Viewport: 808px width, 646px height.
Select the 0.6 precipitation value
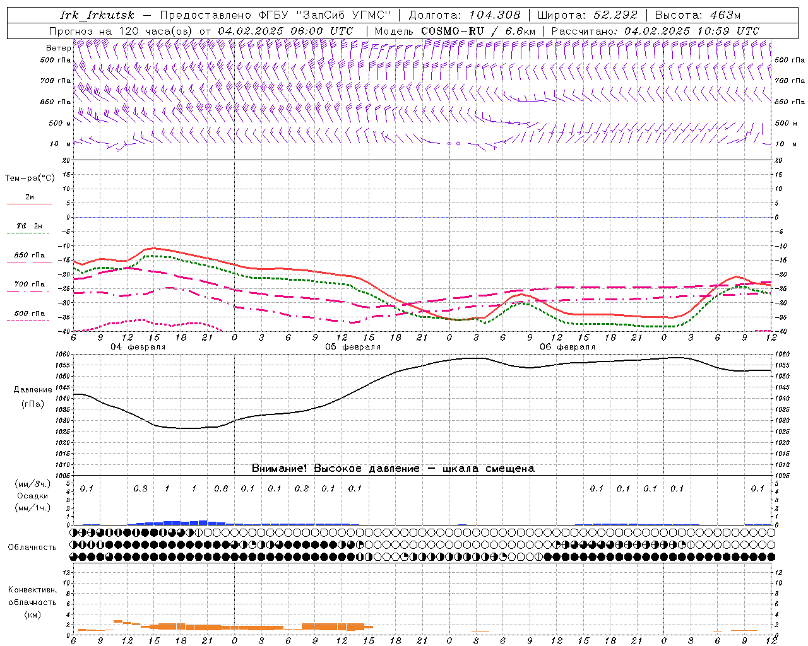(x=221, y=489)
